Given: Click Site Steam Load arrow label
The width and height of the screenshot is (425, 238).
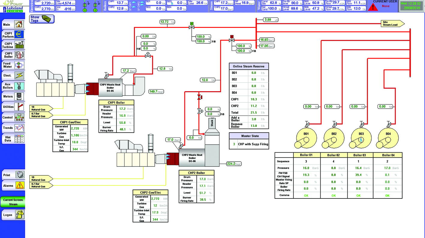Looking at the screenshot, I should click(x=393, y=23).
